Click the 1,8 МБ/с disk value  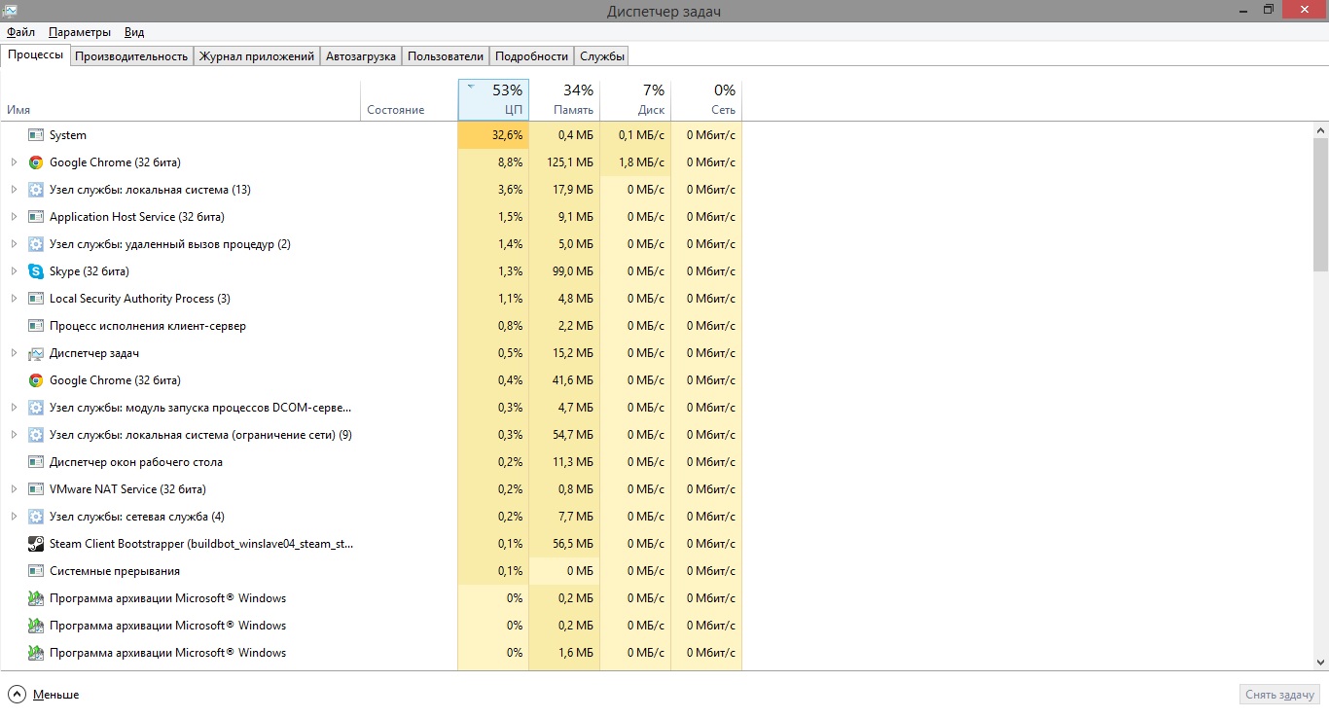pyautogui.click(x=635, y=162)
